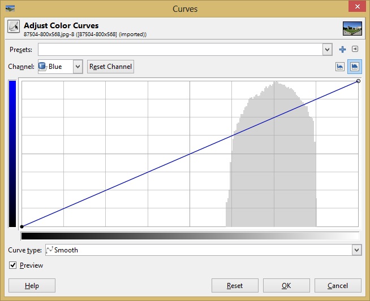The height and width of the screenshot is (301, 370).
Task: Confirm the curve changes with OK
Action: coord(286,286)
